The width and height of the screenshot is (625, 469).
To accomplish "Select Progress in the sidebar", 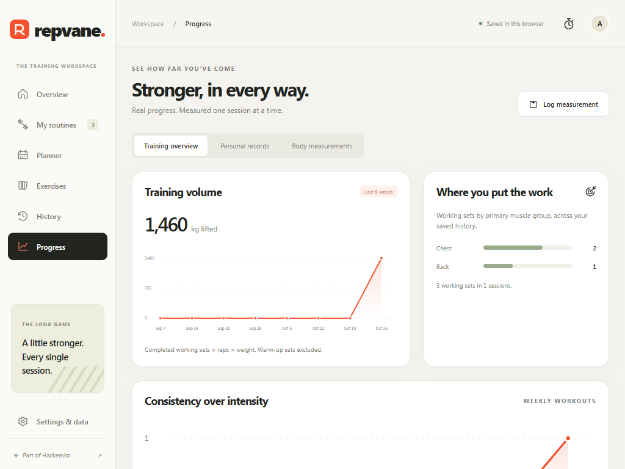I will tap(58, 247).
